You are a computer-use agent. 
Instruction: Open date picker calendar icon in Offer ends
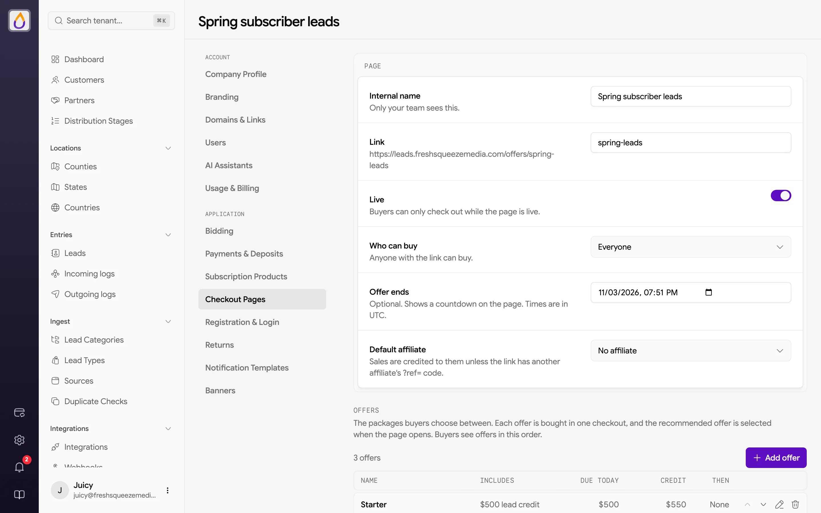(708, 292)
